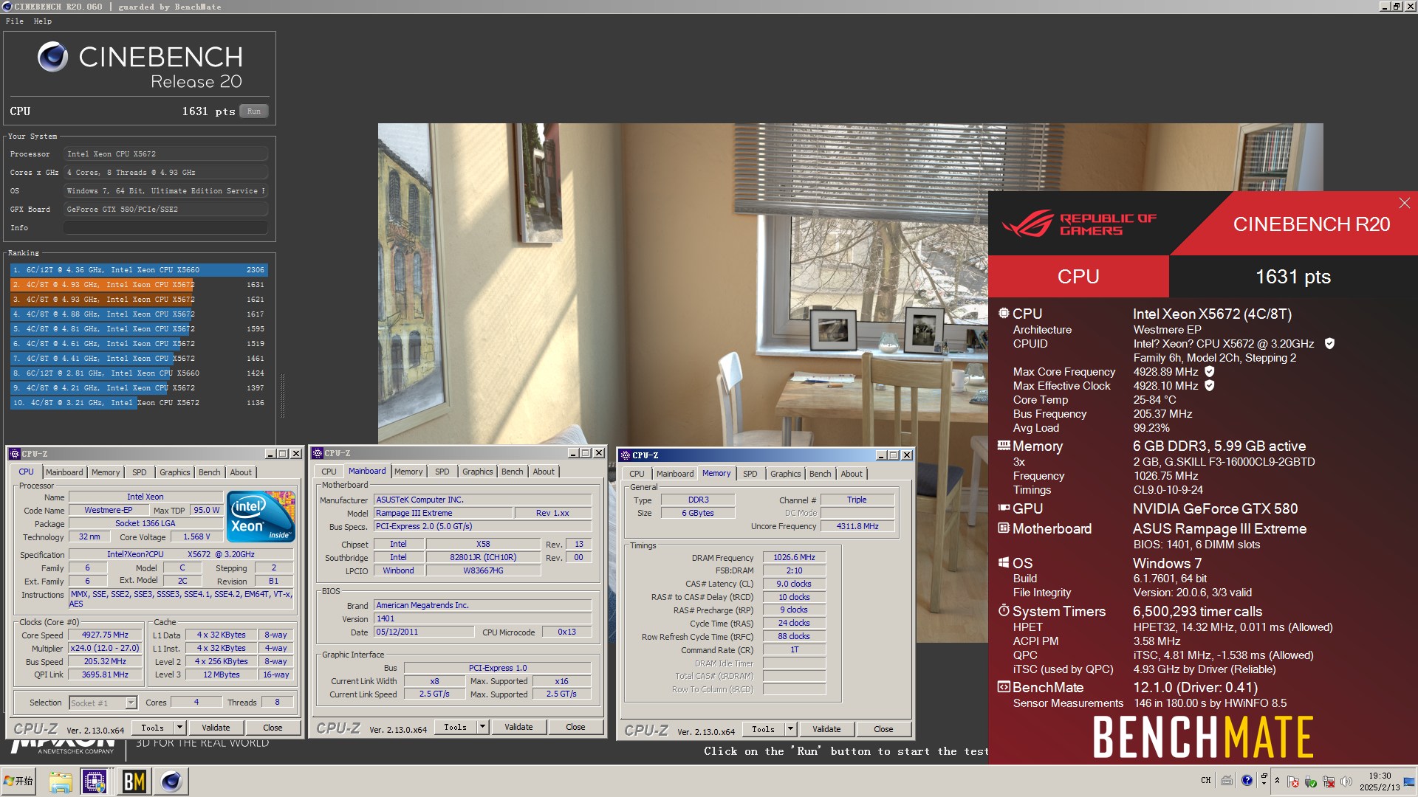Show hidden system tray icons
Screen dimensions: 1418x797
pyautogui.click(x=1277, y=781)
